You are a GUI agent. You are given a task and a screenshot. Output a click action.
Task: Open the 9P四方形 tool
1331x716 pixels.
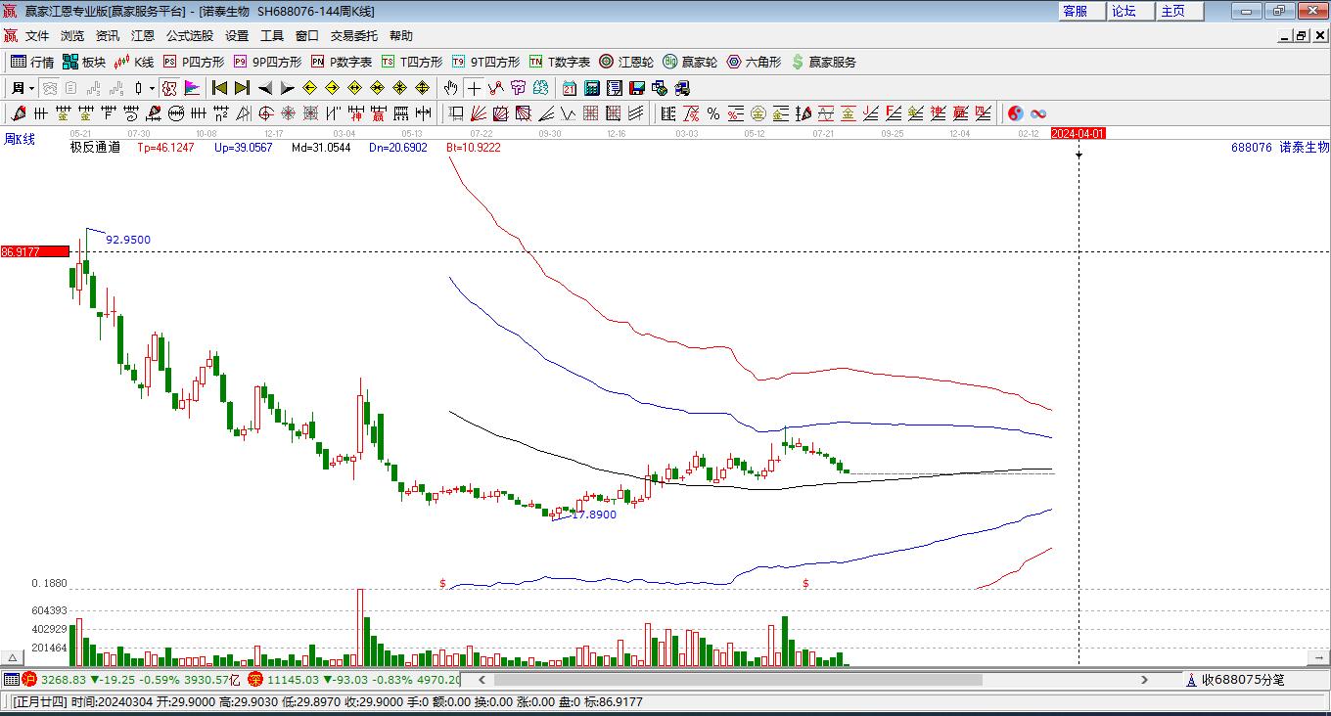click(267, 62)
